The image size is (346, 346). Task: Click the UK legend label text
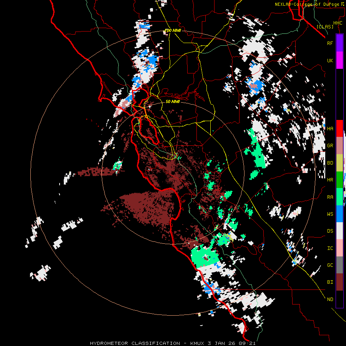[330, 60]
